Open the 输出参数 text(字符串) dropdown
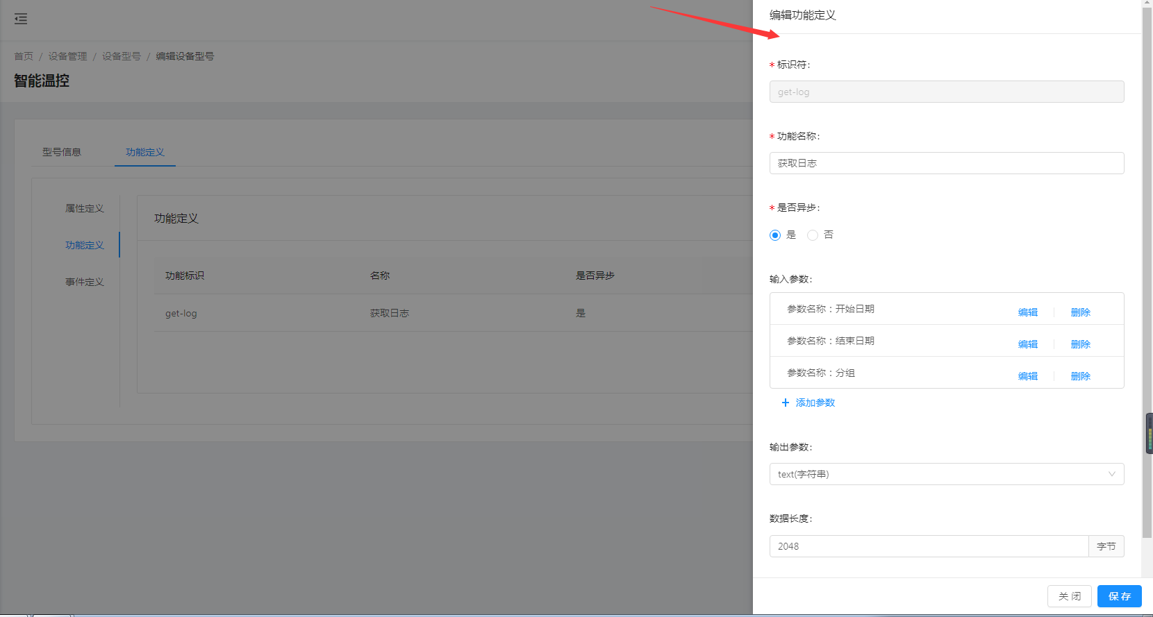 click(x=947, y=474)
